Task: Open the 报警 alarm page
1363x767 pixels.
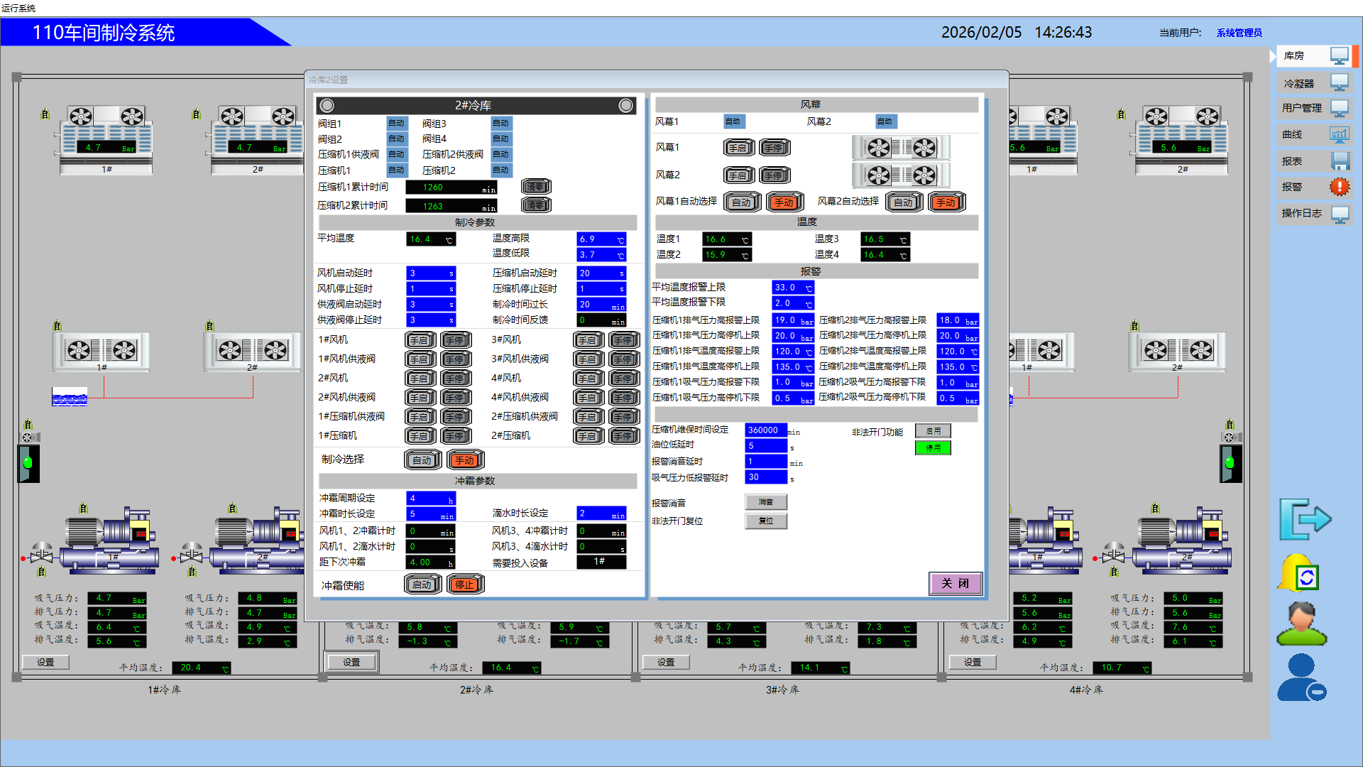Action: (1315, 187)
